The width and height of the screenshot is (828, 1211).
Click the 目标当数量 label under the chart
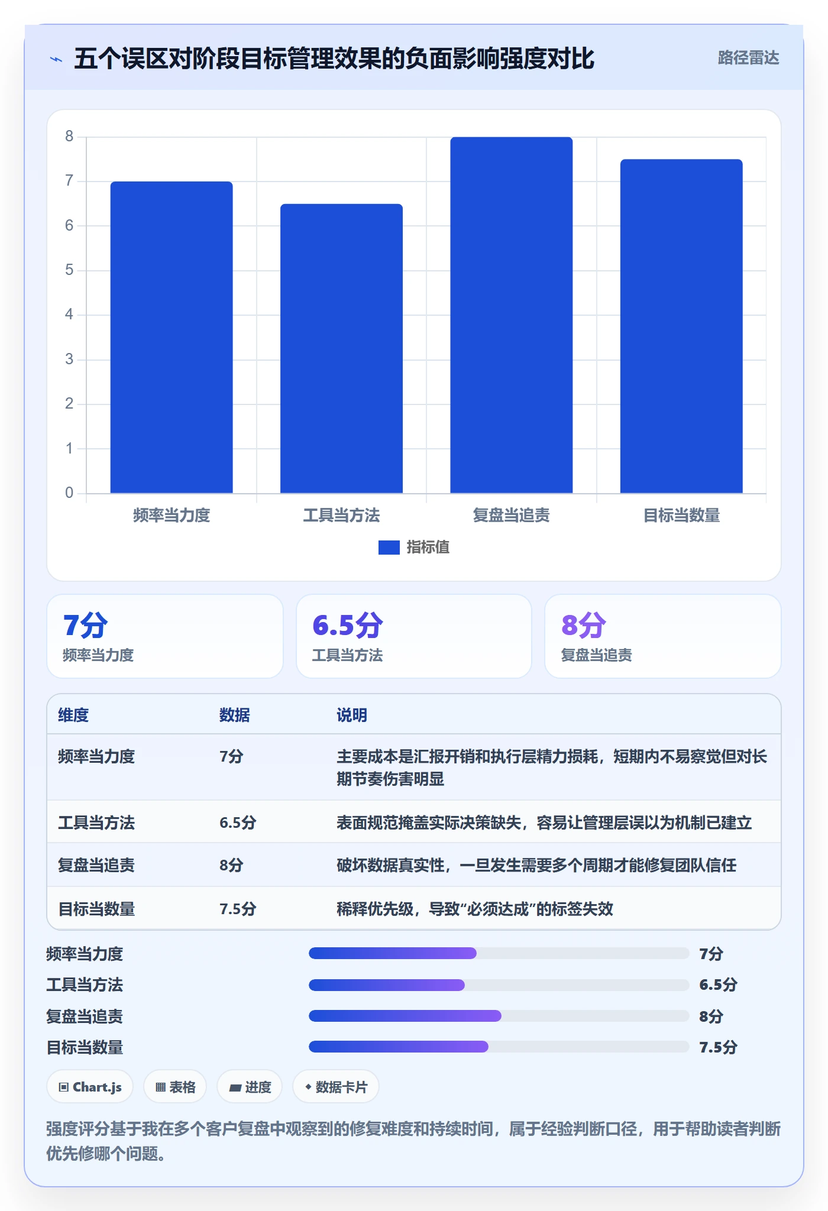681,516
